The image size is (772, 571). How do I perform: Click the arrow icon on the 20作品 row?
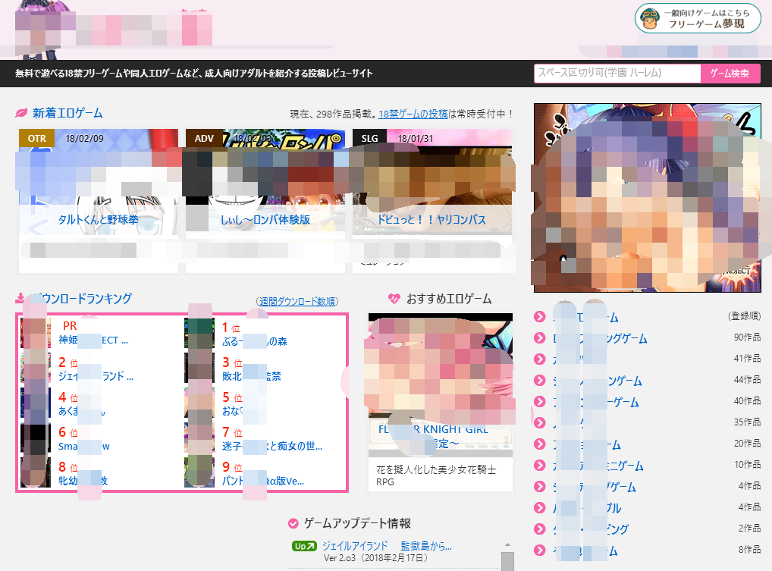coord(540,444)
